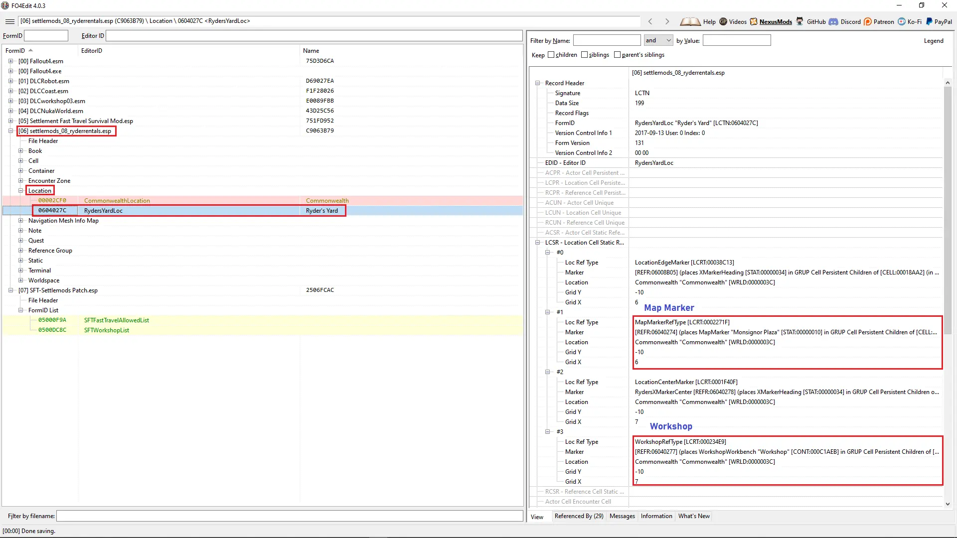Collapse LCSR Location Cell Static section
The height and width of the screenshot is (538, 957).
[x=537, y=243]
